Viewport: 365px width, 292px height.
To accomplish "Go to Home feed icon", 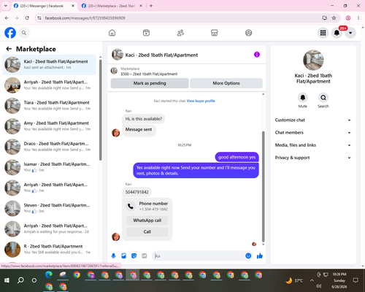I will (112, 33).
